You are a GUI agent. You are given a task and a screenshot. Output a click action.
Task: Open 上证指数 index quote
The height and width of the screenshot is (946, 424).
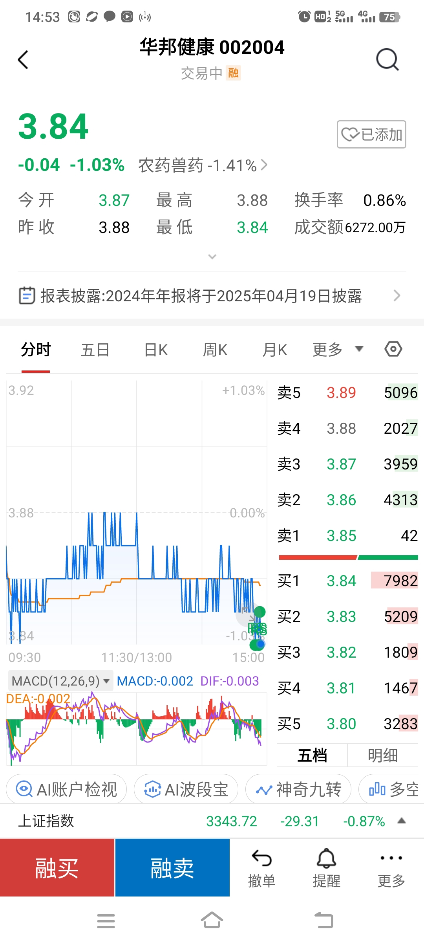(212, 821)
